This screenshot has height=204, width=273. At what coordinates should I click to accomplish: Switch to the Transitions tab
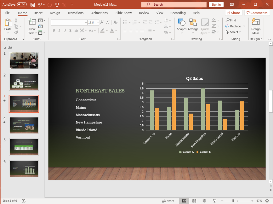click(x=75, y=13)
